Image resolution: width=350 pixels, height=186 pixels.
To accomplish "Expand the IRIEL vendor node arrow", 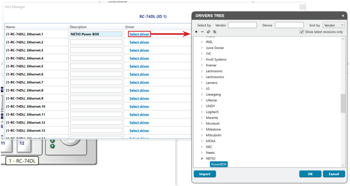I will tap(202, 42).
